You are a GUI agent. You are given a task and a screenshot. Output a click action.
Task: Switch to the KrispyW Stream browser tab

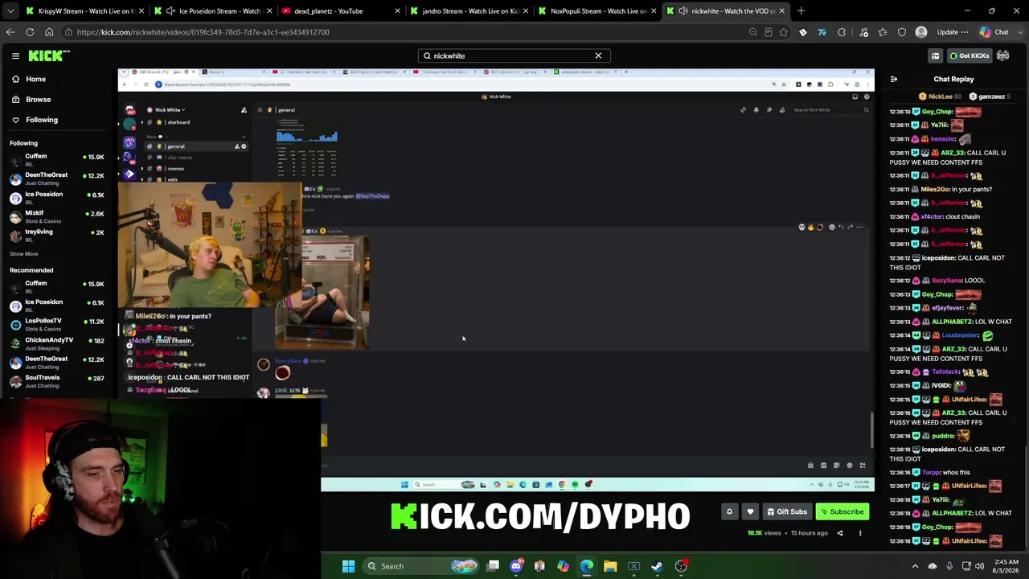[84, 11]
